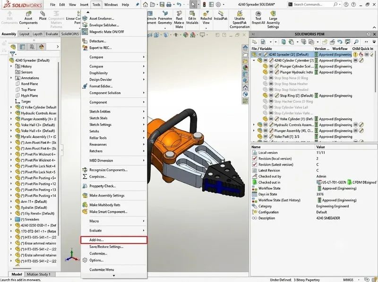Open the Insert menu

[84, 5]
